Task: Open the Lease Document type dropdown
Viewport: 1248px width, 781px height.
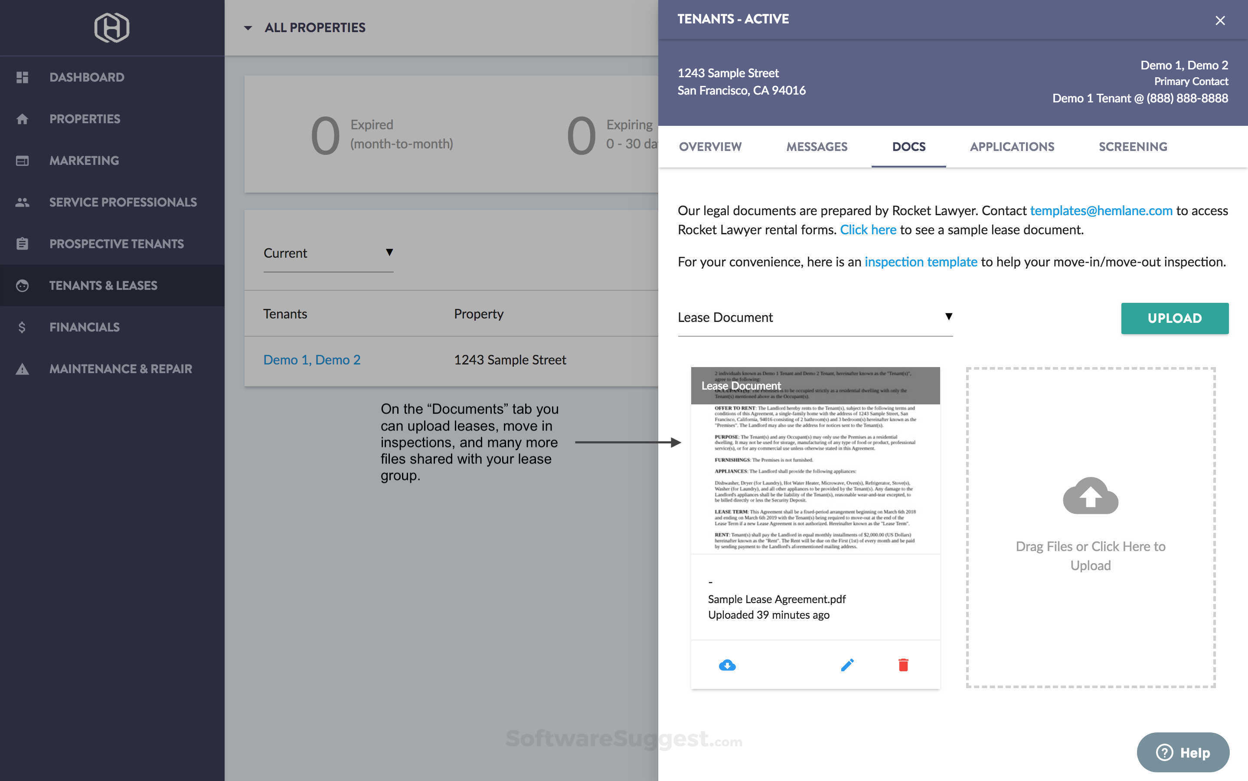Action: point(814,317)
